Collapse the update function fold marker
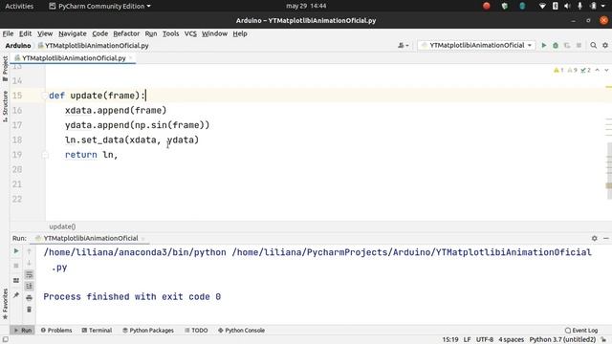Viewport: 612px width, 344px height. point(45,96)
